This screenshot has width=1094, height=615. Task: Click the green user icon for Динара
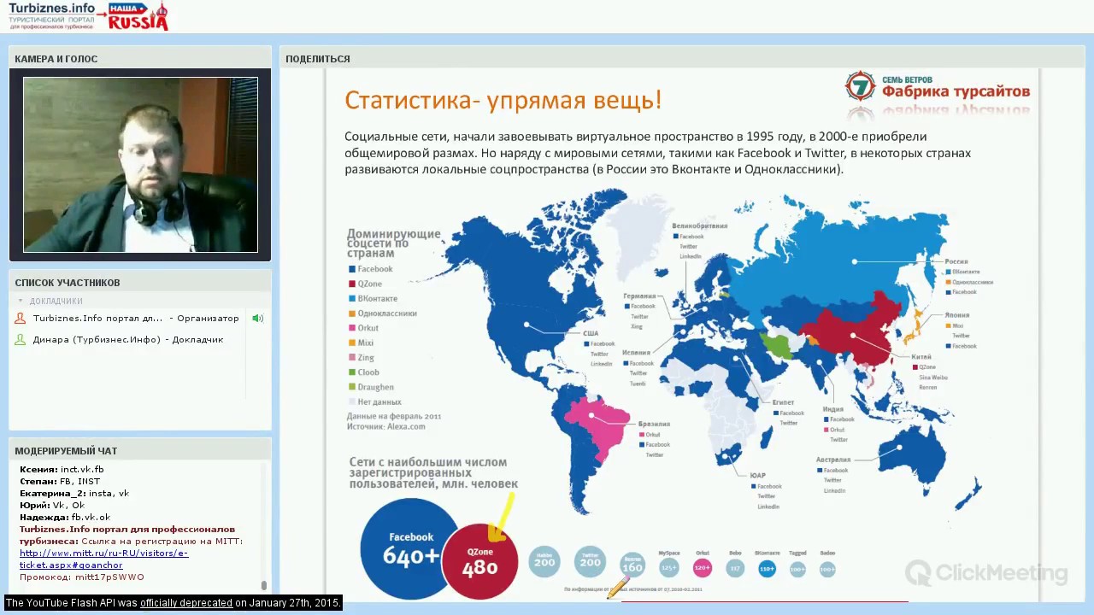pos(20,340)
